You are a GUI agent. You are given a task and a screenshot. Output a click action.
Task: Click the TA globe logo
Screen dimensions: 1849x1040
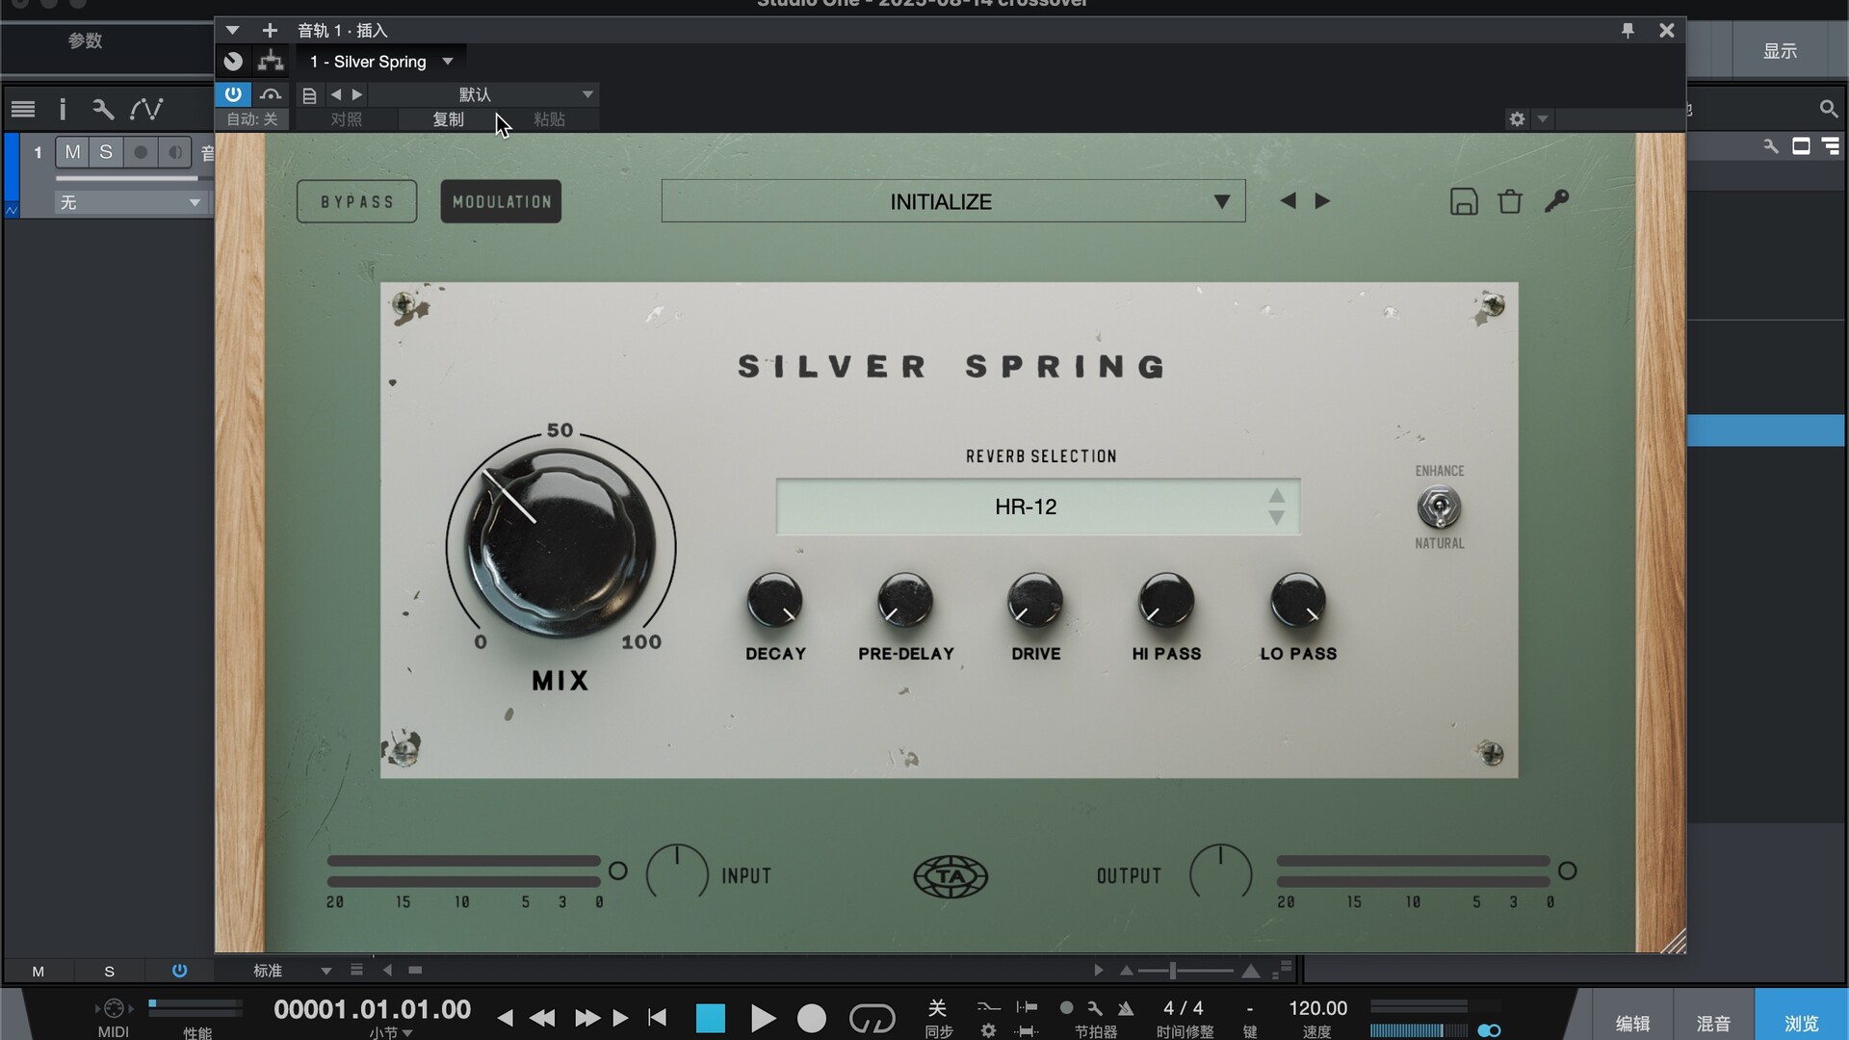(x=951, y=876)
